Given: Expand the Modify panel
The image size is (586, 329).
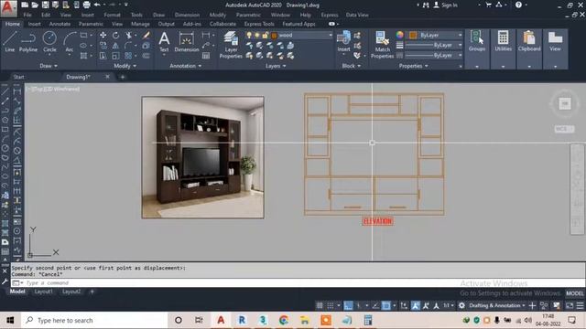Looking at the screenshot, I should click(125, 66).
